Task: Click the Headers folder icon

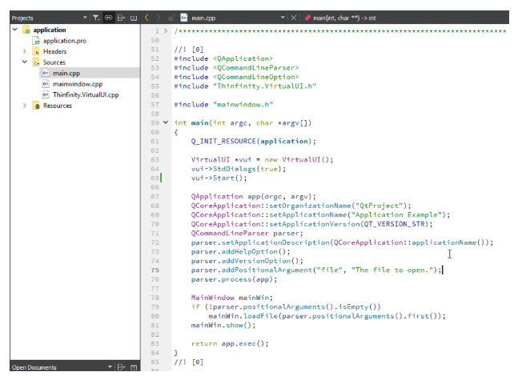Action: [x=36, y=51]
